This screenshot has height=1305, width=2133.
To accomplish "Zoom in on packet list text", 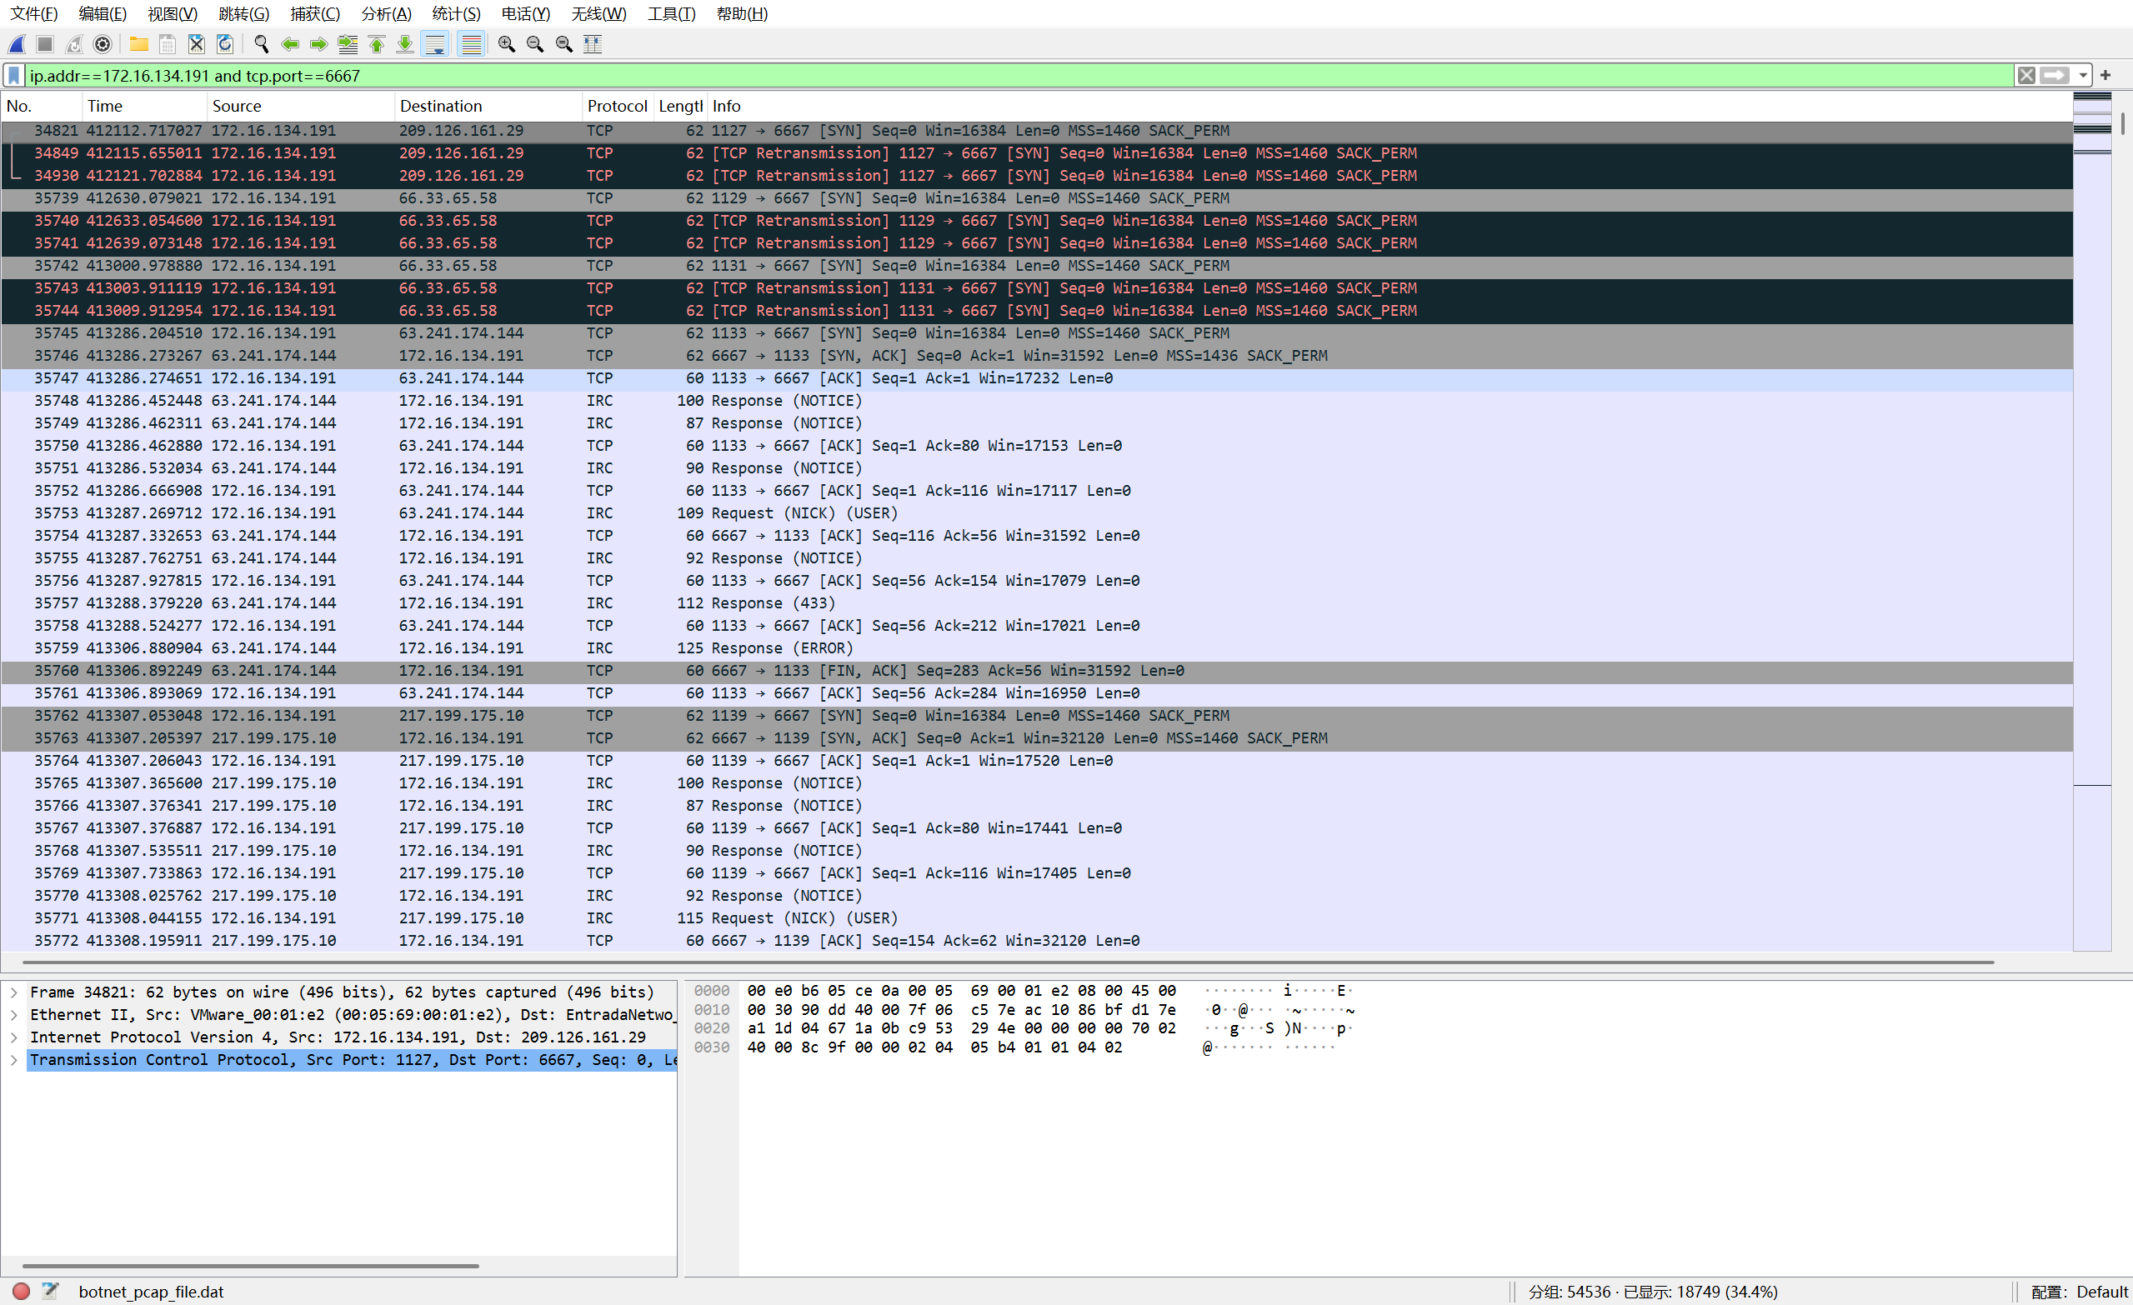I will pos(507,44).
